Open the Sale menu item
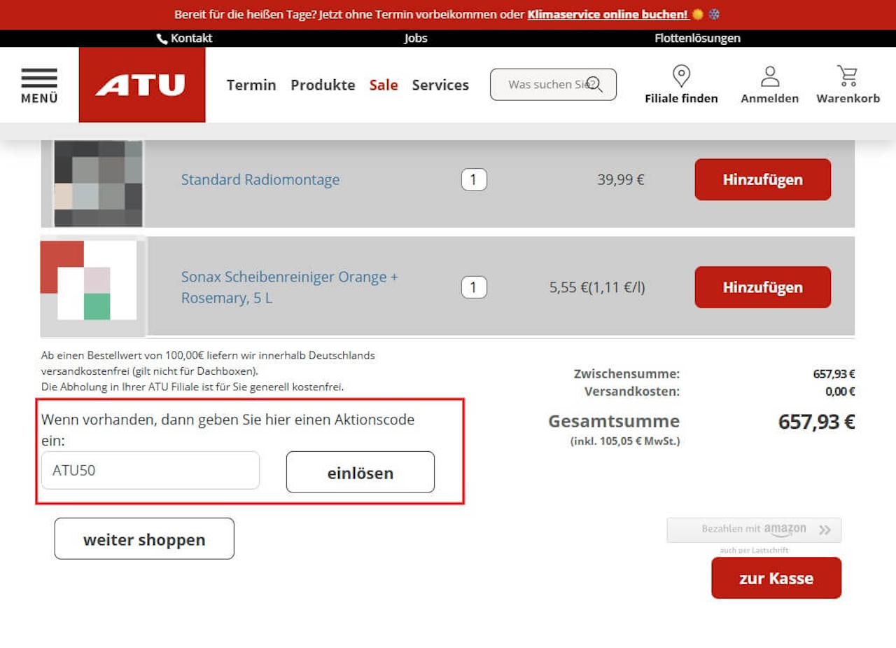 [x=384, y=85]
